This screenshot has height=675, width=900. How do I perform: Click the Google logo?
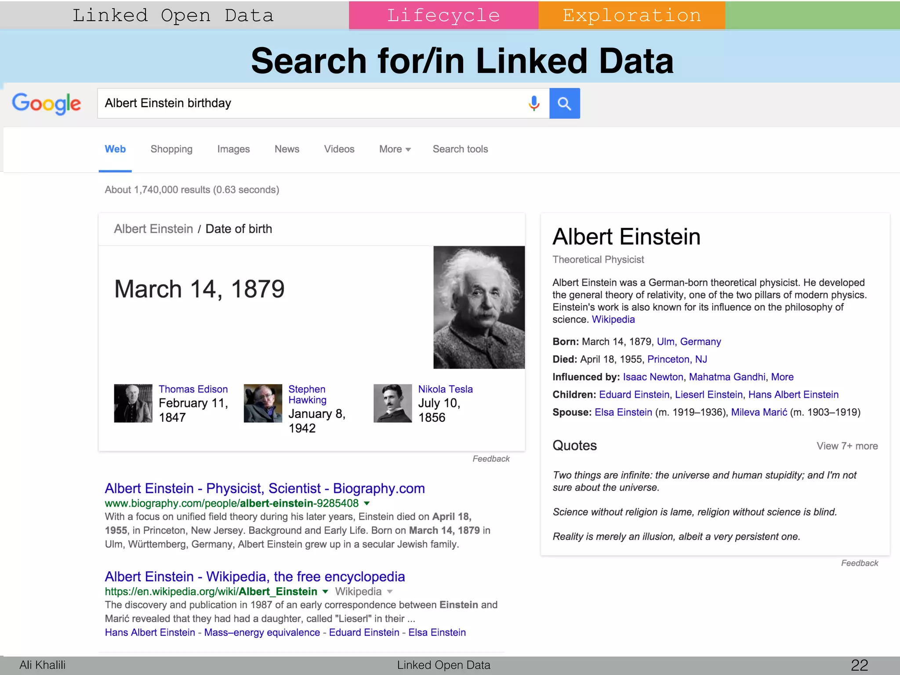[46, 104]
